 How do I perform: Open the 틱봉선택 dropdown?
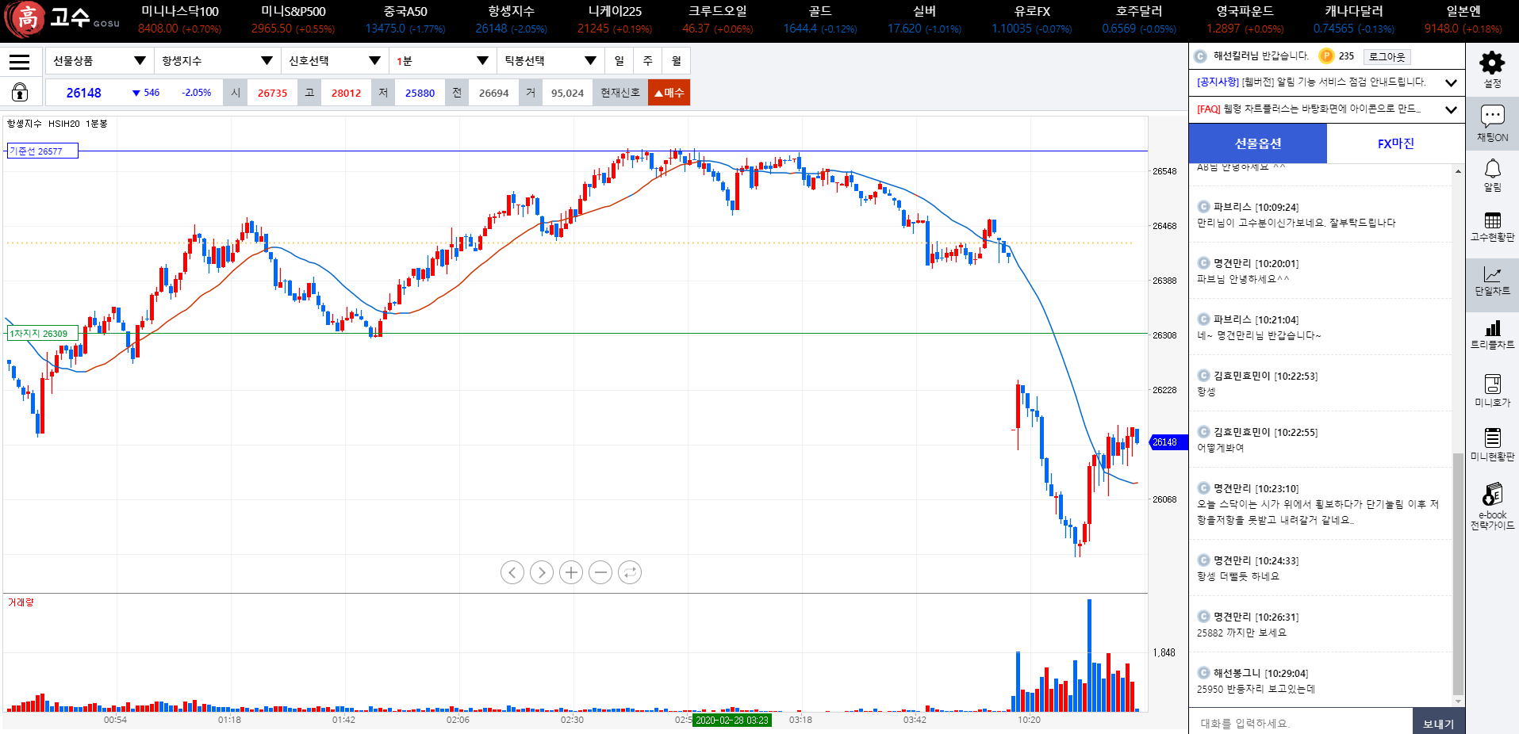pos(550,61)
